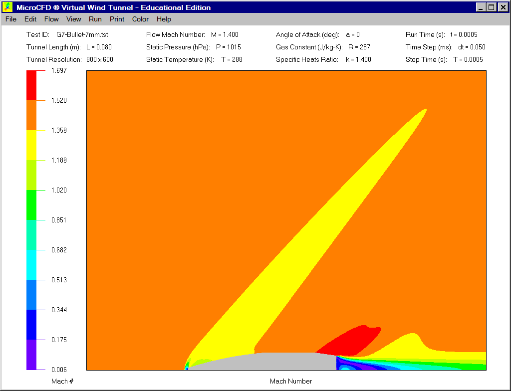The height and width of the screenshot is (391, 511).
Task: Click the legend value 1.020
Action: click(x=59, y=191)
